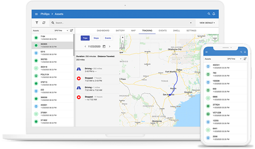Click the stop icon for 7 hours stop
Screen dimensions: 255x149
79,79
